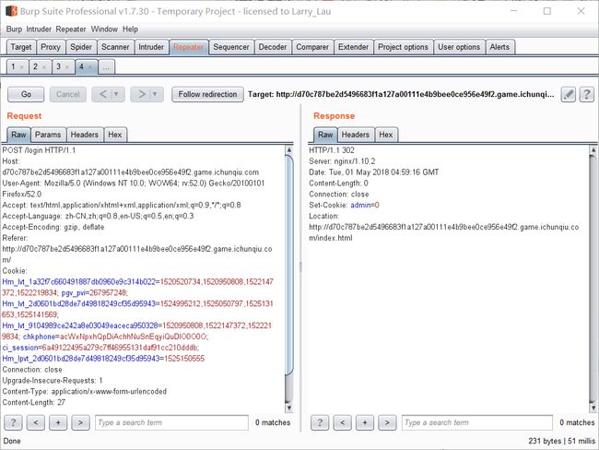Open back history dropdown arrow
The width and height of the screenshot is (599, 450).
[x=116, y=94]
